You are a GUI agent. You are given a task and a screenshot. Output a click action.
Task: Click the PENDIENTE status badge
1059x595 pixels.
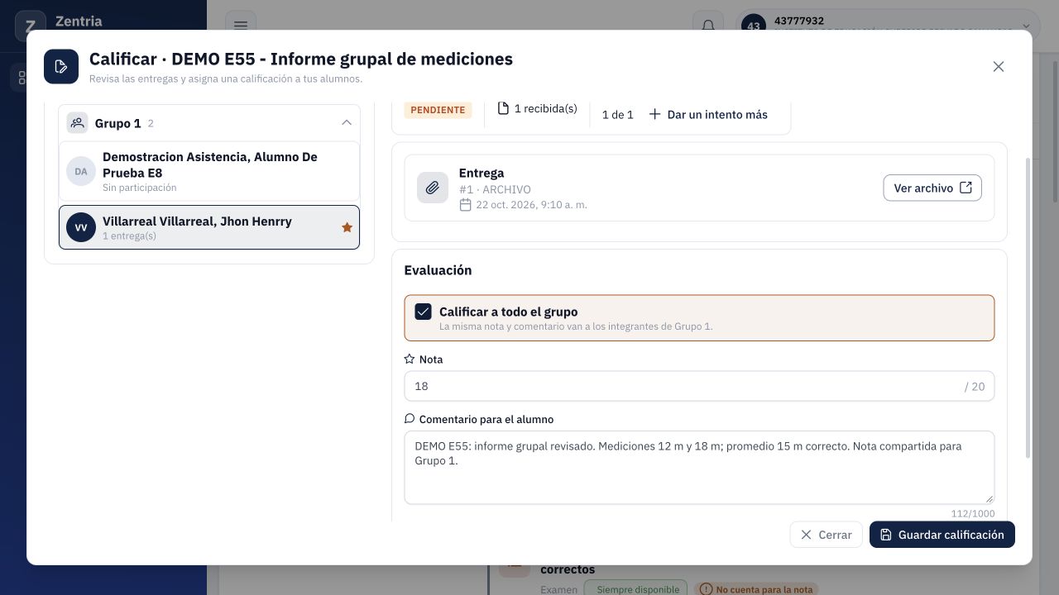[x=438, y=110]
